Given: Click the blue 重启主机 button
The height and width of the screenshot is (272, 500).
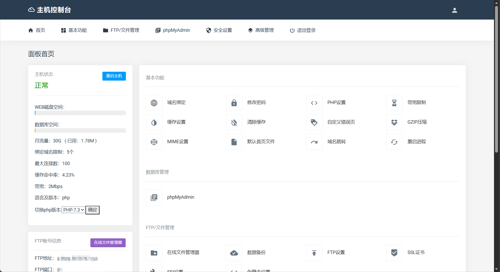Looking at the screenshot, I should click(114, 76).
